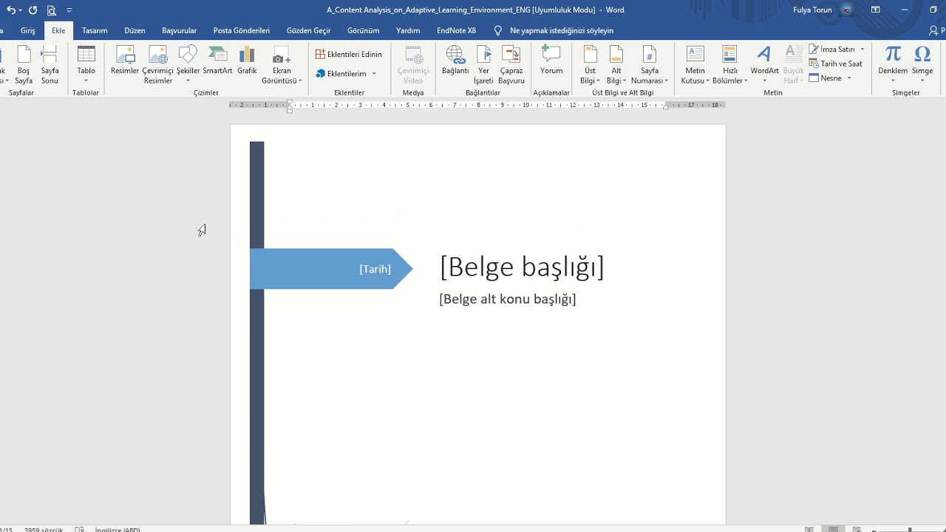Add a comment with Yorum
The width and height of the screenshot is (946, 532).
(x=551, y=61)
